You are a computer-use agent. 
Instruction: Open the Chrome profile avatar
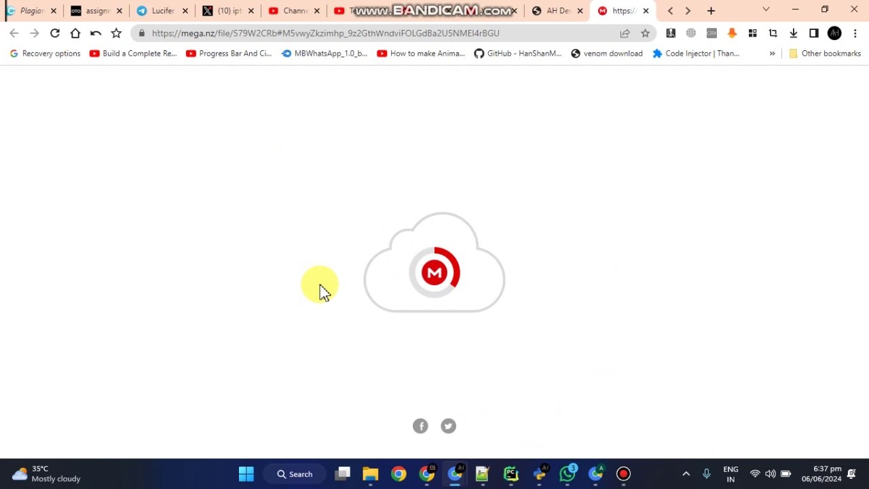(834, 33)
